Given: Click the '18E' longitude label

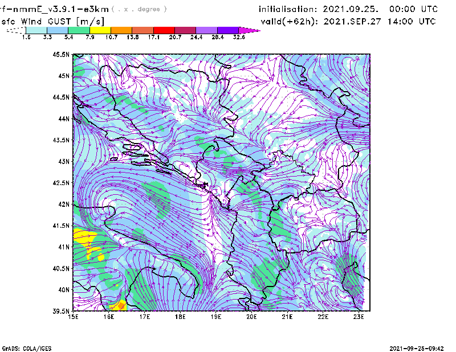Looking at the screenshot, I should 180,317.
